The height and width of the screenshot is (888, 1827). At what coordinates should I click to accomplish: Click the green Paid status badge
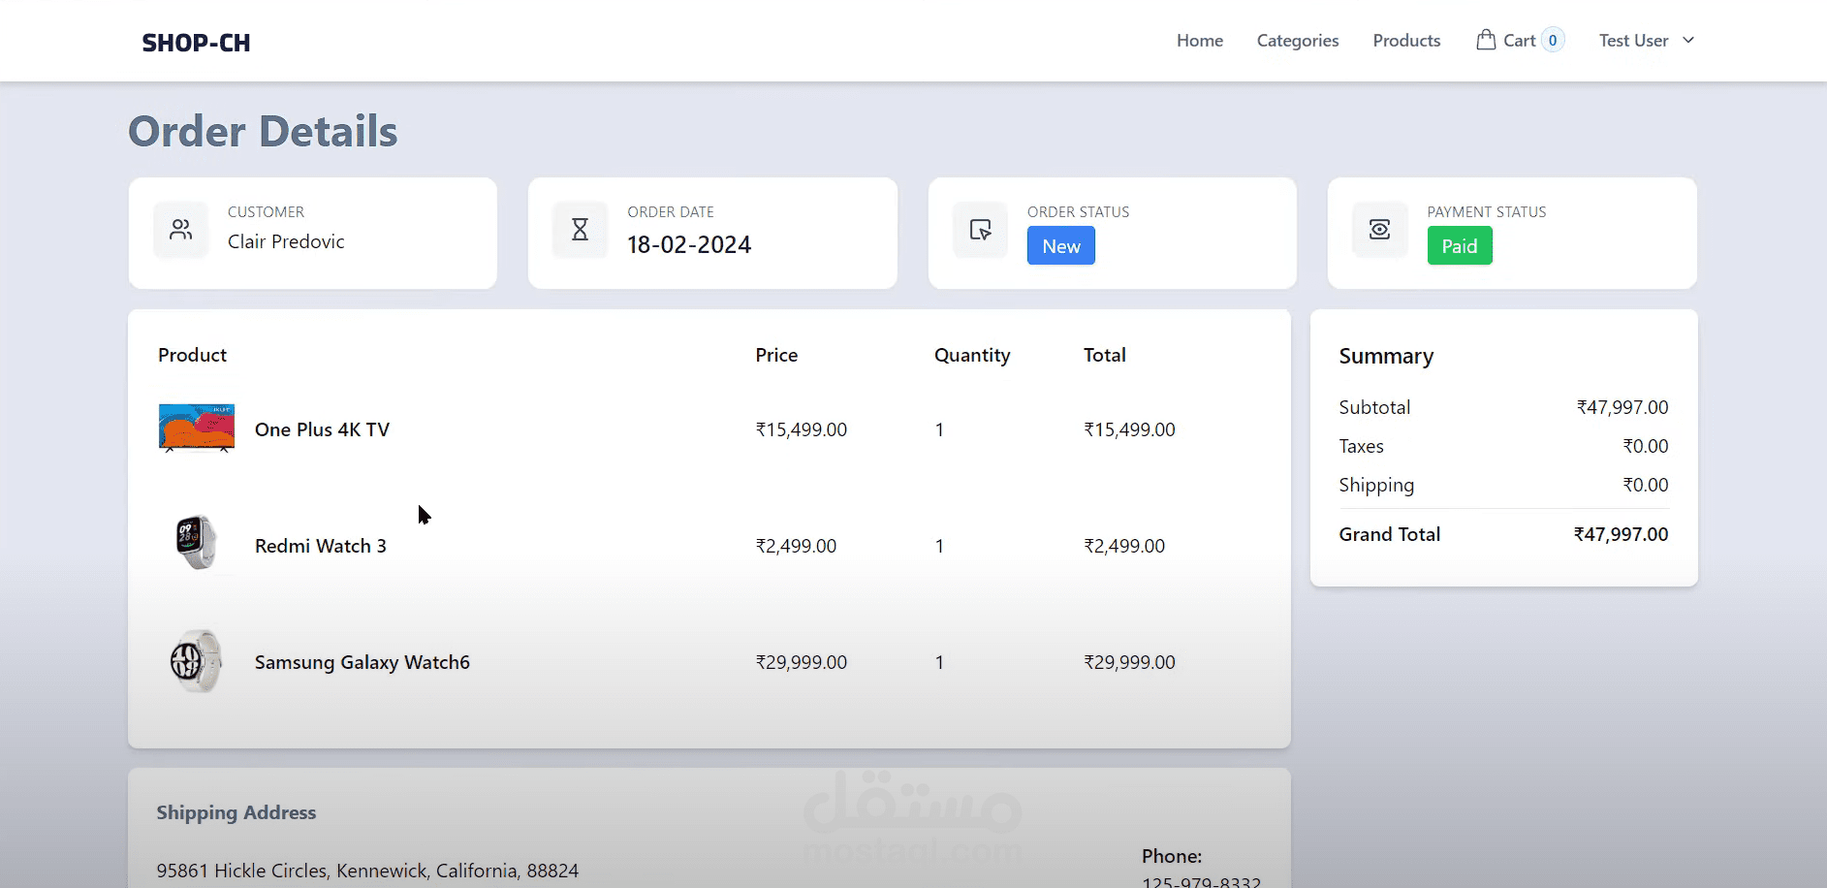click(1460, 246)
